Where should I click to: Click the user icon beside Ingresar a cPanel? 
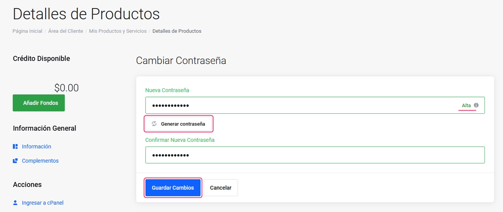pos(15,202)
